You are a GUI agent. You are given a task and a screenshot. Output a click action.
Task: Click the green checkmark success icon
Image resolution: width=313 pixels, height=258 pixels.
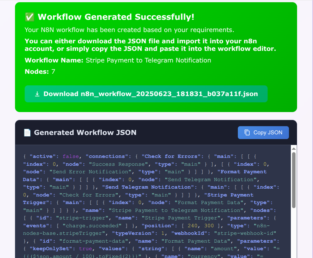point(29,17)
